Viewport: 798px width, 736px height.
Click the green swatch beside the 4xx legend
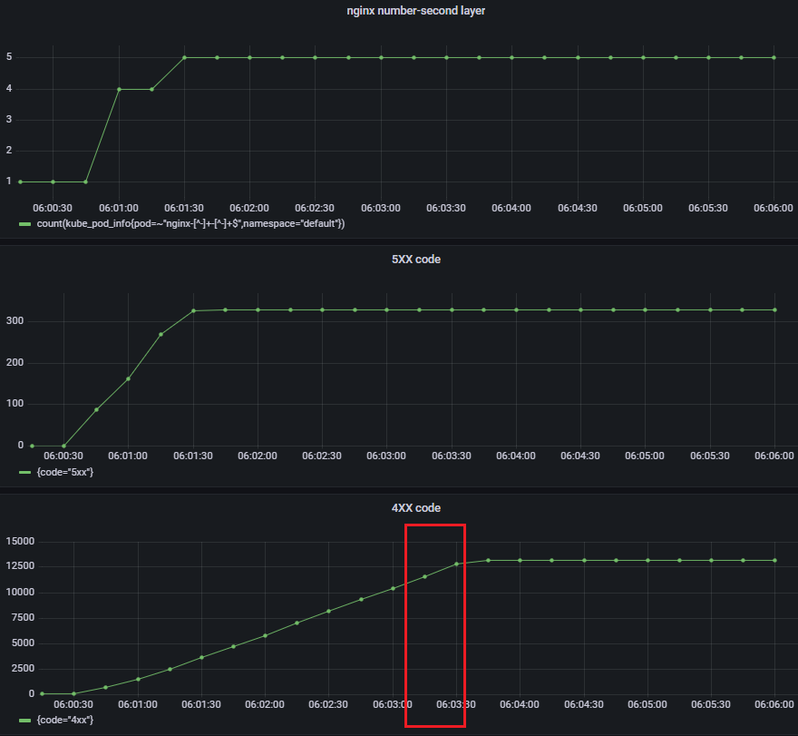coord(24,720)
